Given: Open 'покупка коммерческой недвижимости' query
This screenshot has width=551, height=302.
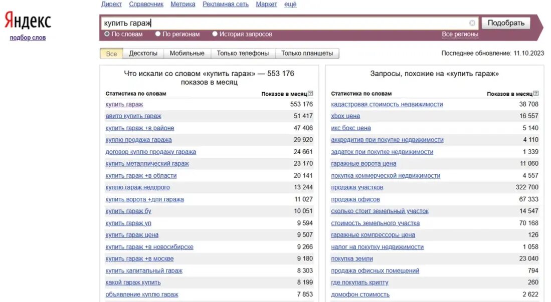Looking at the screenshot, I should coord(386,176).
